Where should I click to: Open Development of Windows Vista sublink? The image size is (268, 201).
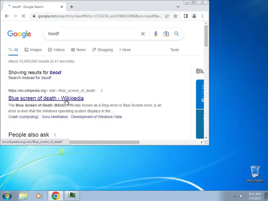coord(96,117)
